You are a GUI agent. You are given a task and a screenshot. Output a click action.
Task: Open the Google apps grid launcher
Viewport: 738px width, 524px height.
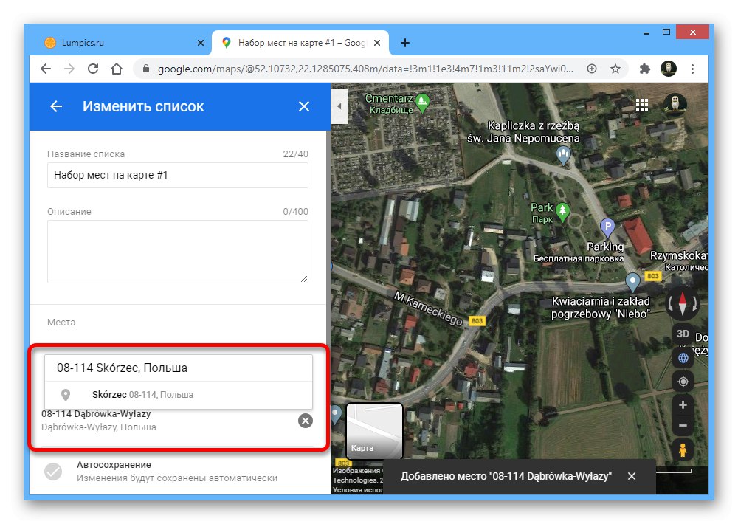[x=641, y=105]
